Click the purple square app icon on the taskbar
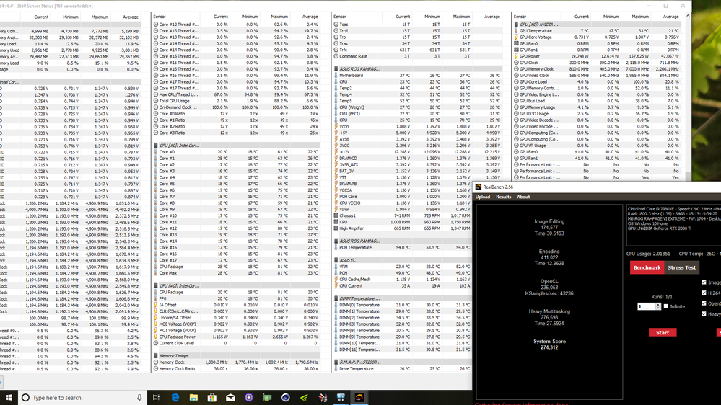The image size is (721, 405). click(249, 398)
